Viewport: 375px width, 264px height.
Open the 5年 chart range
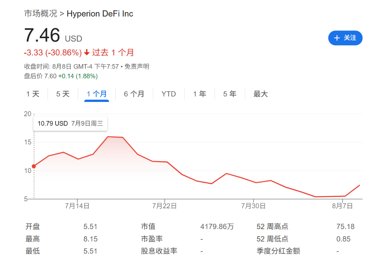pyautogui.click(x=229, y=94)
